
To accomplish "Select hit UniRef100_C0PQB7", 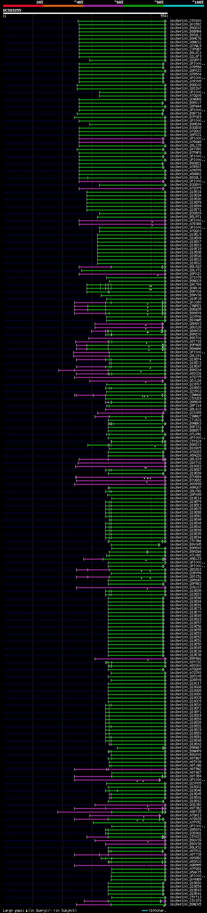I will click(x=185, y=49).
